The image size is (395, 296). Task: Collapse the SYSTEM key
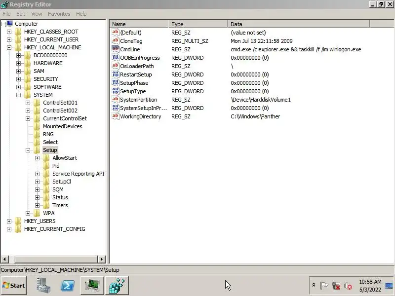(x=18, y=95)
